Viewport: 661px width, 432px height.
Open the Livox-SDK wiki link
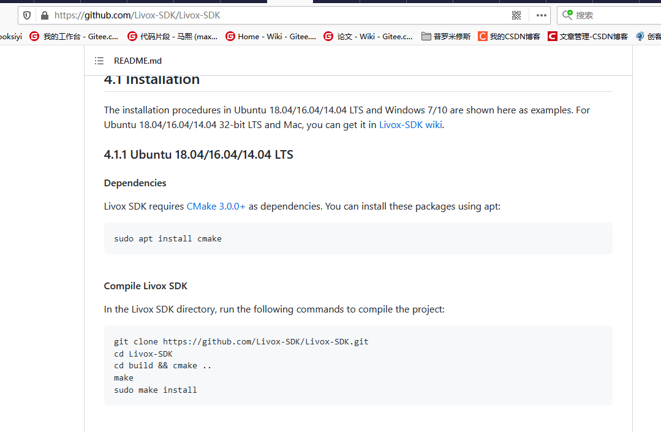click(x=410, y=124)
